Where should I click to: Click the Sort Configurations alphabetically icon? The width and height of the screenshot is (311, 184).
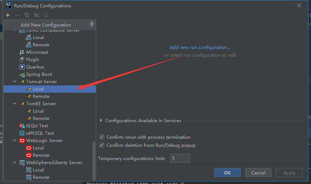point(46,15)
